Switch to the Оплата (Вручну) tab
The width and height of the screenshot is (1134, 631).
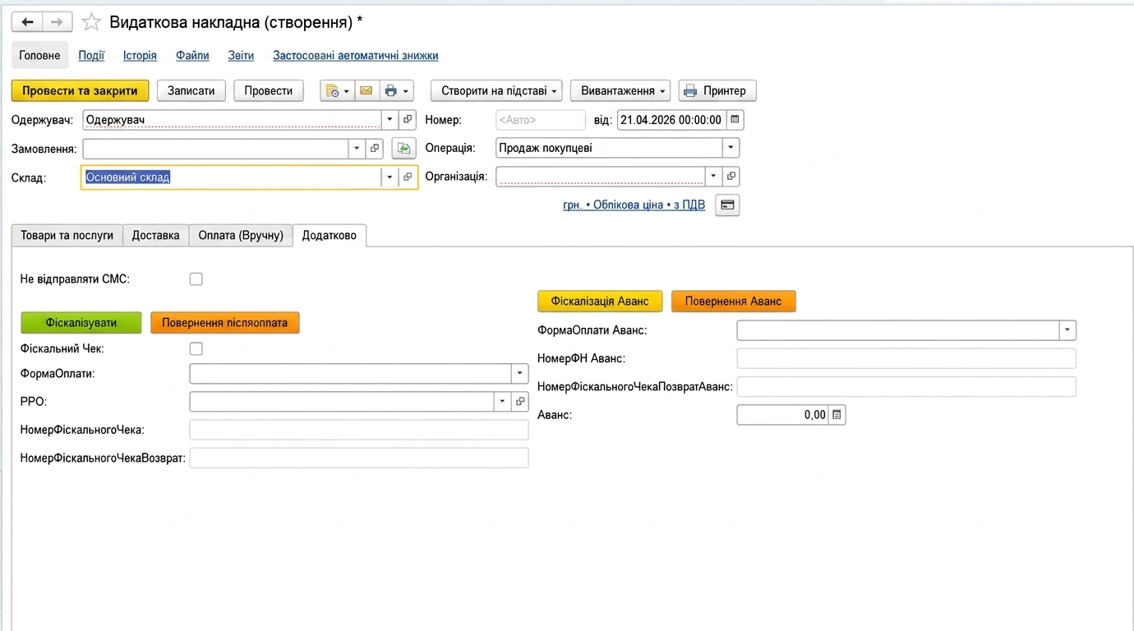click(241, 235)
